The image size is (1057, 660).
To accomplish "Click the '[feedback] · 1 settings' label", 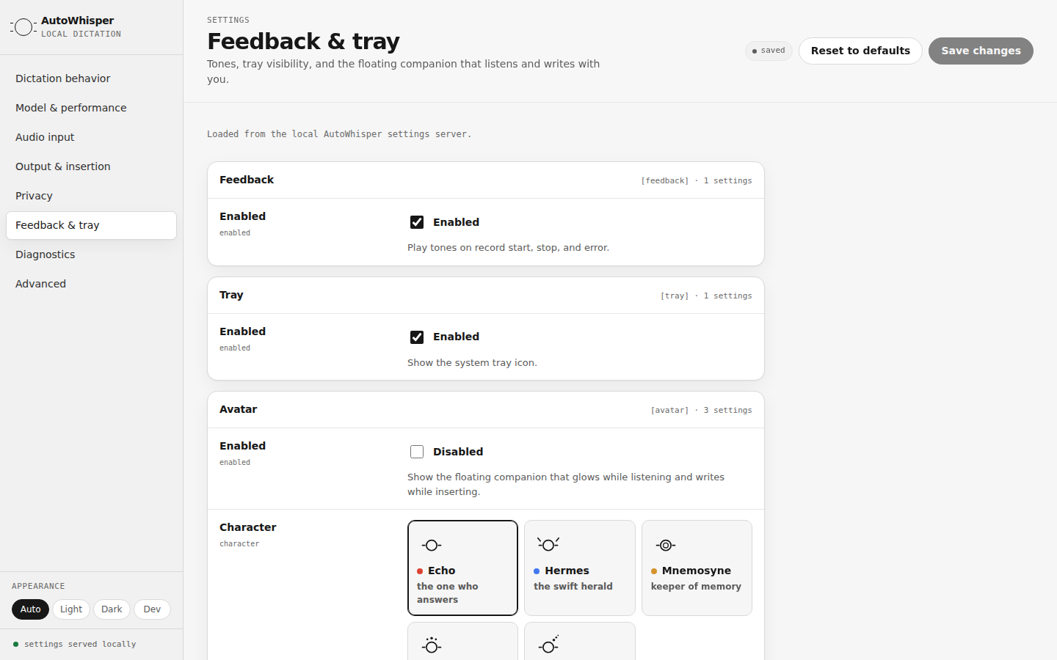I will (696, 180).
